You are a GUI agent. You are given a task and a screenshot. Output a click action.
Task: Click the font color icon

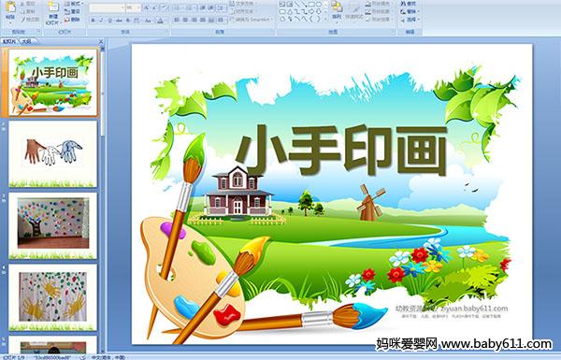coord(160,21)
